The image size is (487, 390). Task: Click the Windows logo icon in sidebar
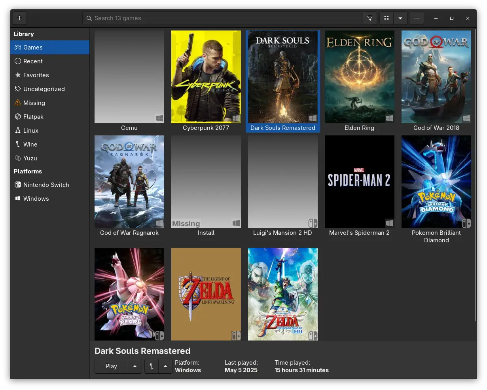[x=18, y=199]
